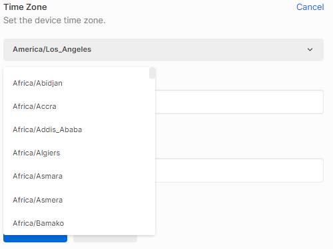Click the selected America/Los_Angeles text
Viewport: 333px width, 249px height.
(52, 49)
